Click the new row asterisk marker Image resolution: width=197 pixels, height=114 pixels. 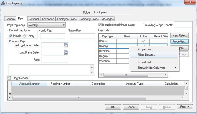click(10, 93)
